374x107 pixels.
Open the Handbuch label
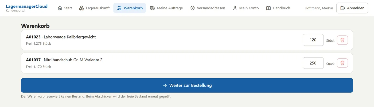(x=281, y=8)
